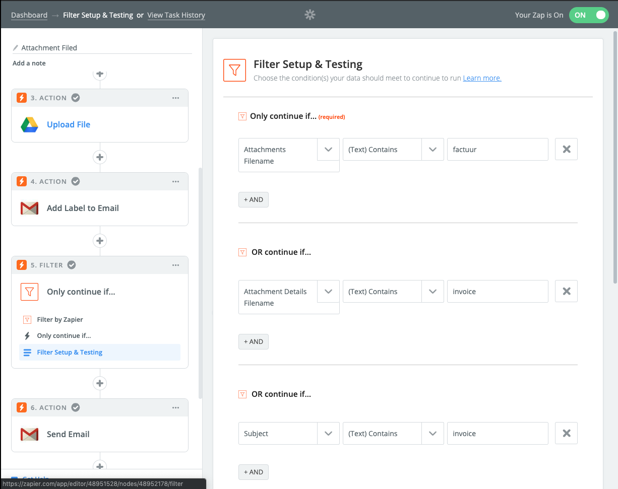Remove the factuur condition with its X button
The width and height of the screenshot is (618, 489).
pos(566,149)
